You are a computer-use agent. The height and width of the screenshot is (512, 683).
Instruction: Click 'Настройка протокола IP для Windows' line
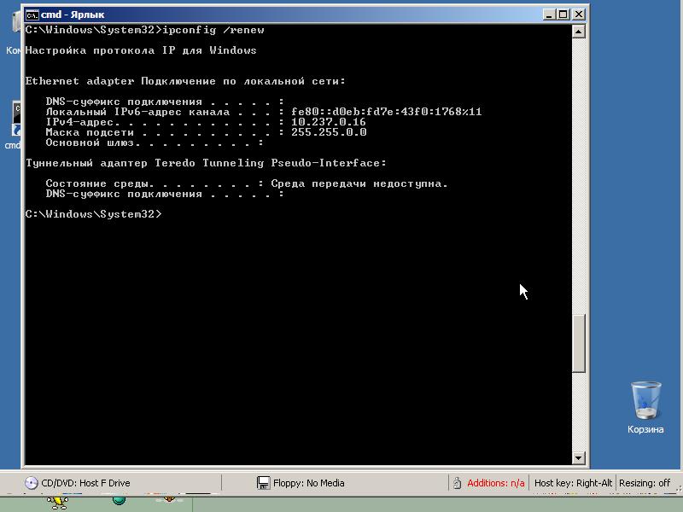[x=141, y=50]
